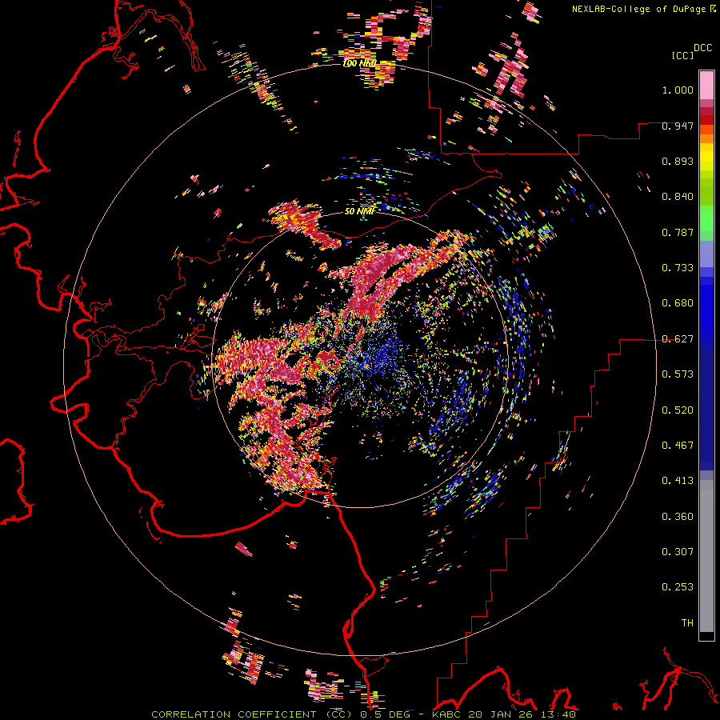Click the KABC radar station identifier
Viewport: 720px width, 720px height.
pyautogui.click(x=446, y=714)
